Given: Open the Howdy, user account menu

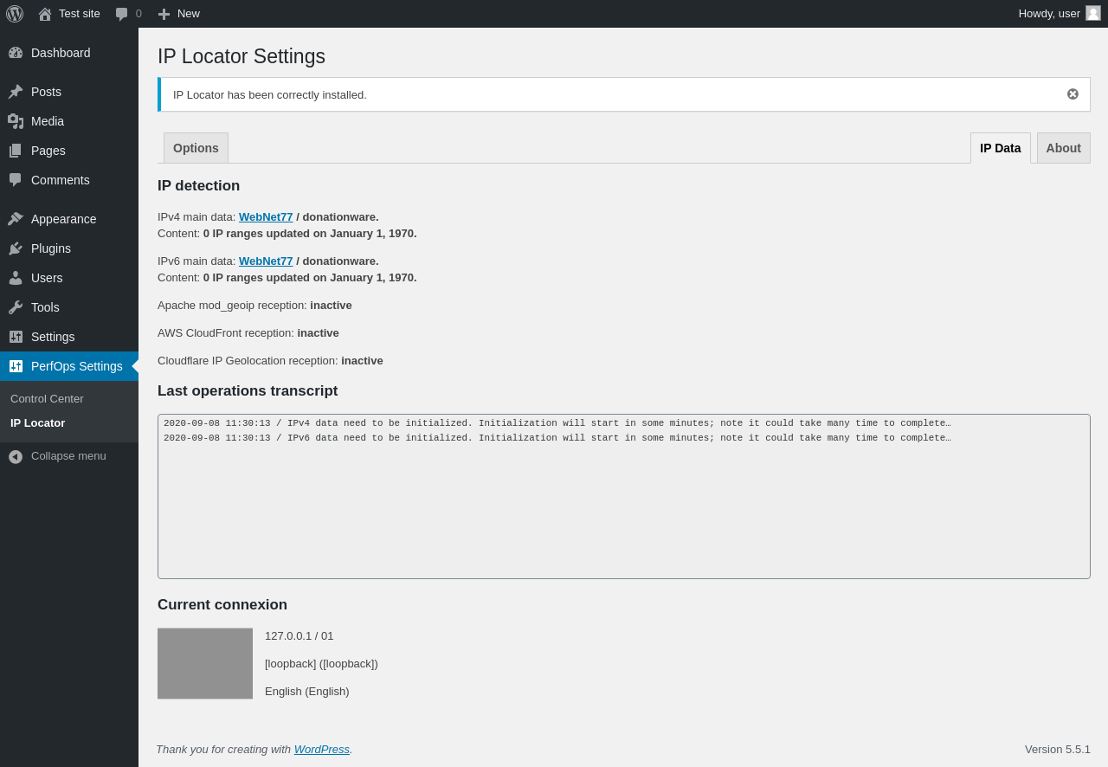Looking at the screenshot, I should click(1049, 14).
